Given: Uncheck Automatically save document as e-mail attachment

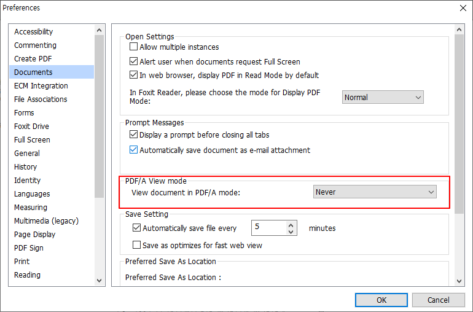Looking at the screenshot, I should (133, 150).
